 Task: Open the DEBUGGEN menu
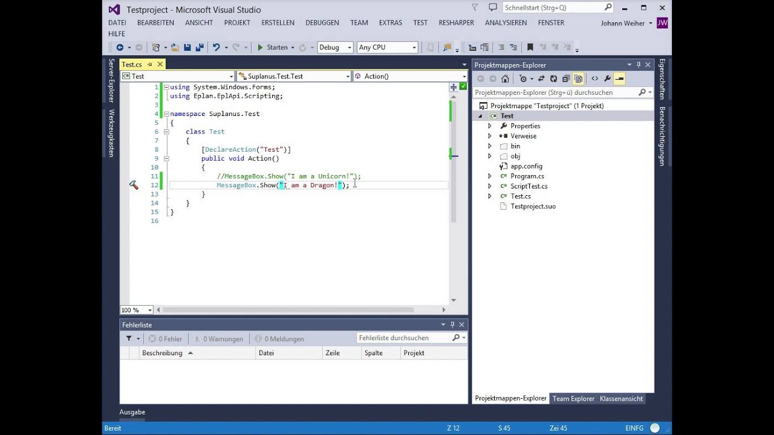(322, 22)
